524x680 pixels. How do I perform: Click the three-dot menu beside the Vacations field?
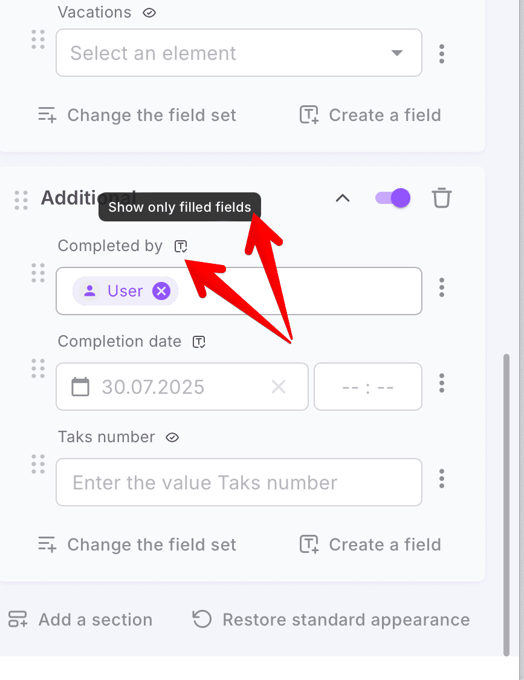pyautogui.click(x=442, y=53)
